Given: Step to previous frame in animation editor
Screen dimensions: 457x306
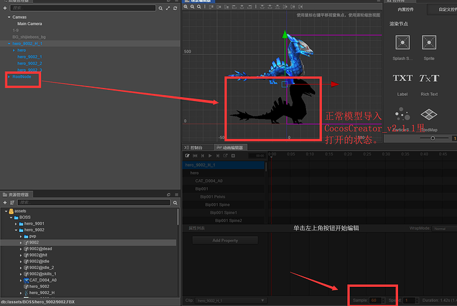Looking at the screenshot, I should (x=203, y=155).
